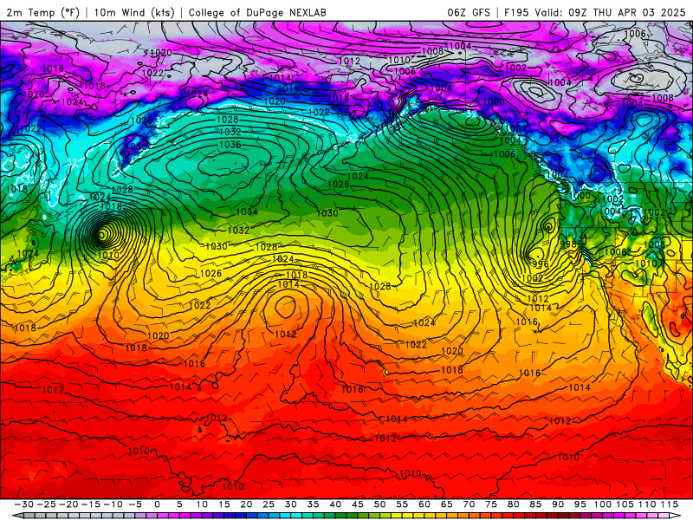This screenshot has height=520, width=693.
Task: Click the 80 value on the color scale
Action: click(513, 504)
